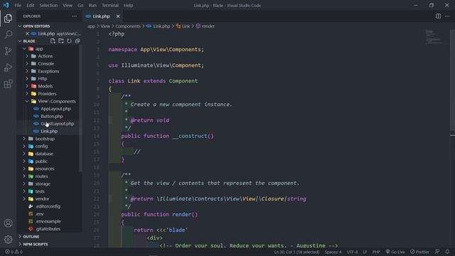Open the Selection menu
Viewport: 455px width, 256px height.
[x=48, y=5]
